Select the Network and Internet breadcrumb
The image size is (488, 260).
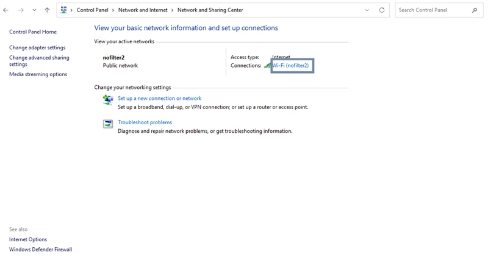pos(143,10)
